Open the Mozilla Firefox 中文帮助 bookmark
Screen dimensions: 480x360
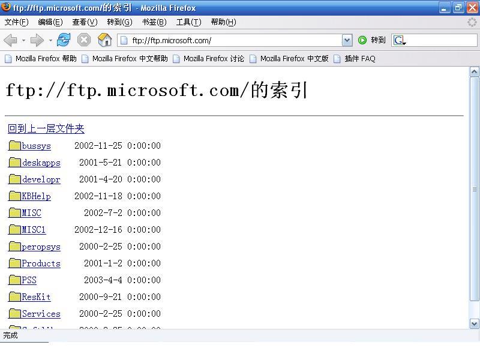[x=125, y=58]
